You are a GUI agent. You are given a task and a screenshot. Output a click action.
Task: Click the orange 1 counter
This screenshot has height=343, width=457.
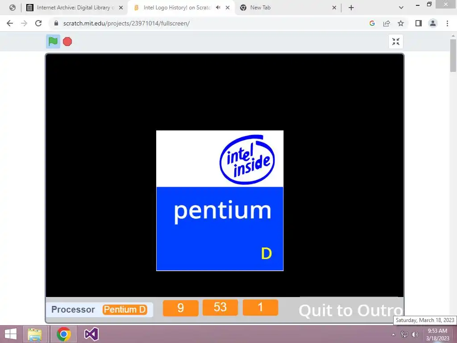pos(260,307)
